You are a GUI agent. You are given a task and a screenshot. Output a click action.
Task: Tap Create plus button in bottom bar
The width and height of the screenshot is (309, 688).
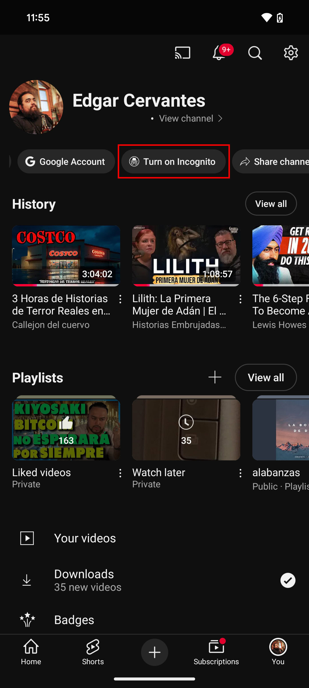tap(154, 652)
